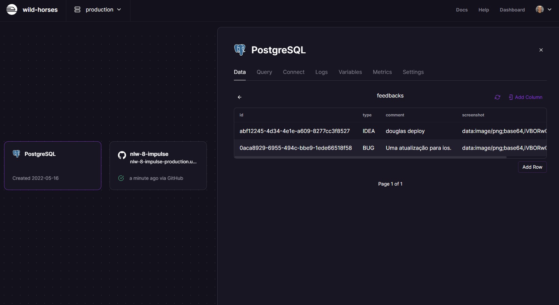Switch to the Query tab
The height and width of the screenshot is (305, 559).
point(264,72)
